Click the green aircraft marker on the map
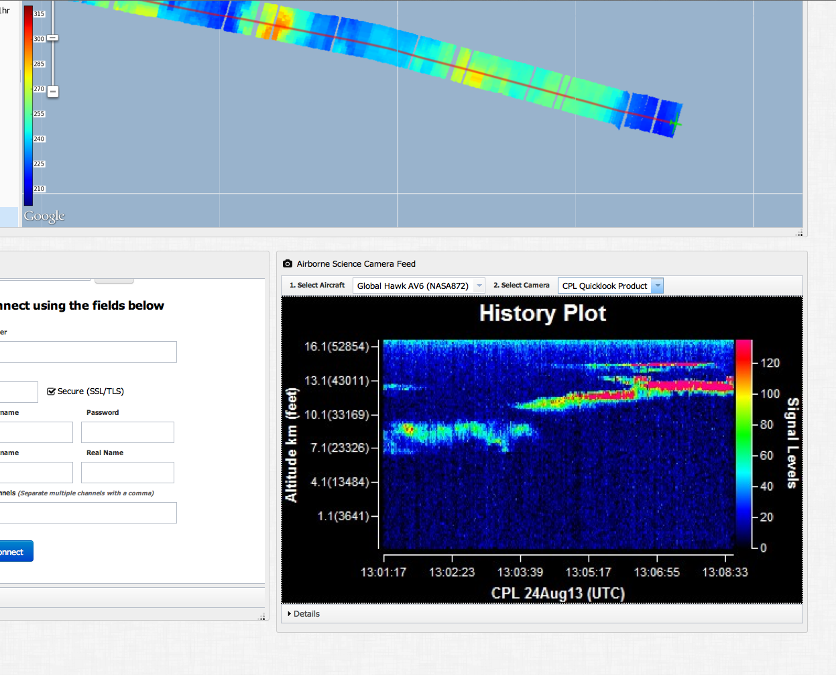Image resolution: width=836 pixels, height=675 pixels. click(675, 123)
